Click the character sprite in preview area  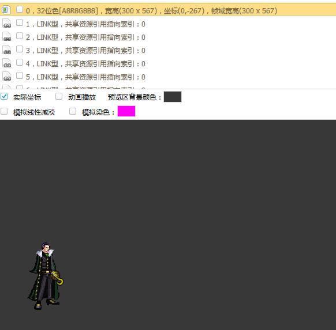[46, 276]
